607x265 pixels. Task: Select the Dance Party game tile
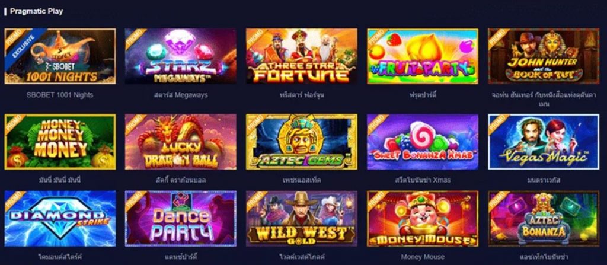pyautogui.click(x=180, y=219)
